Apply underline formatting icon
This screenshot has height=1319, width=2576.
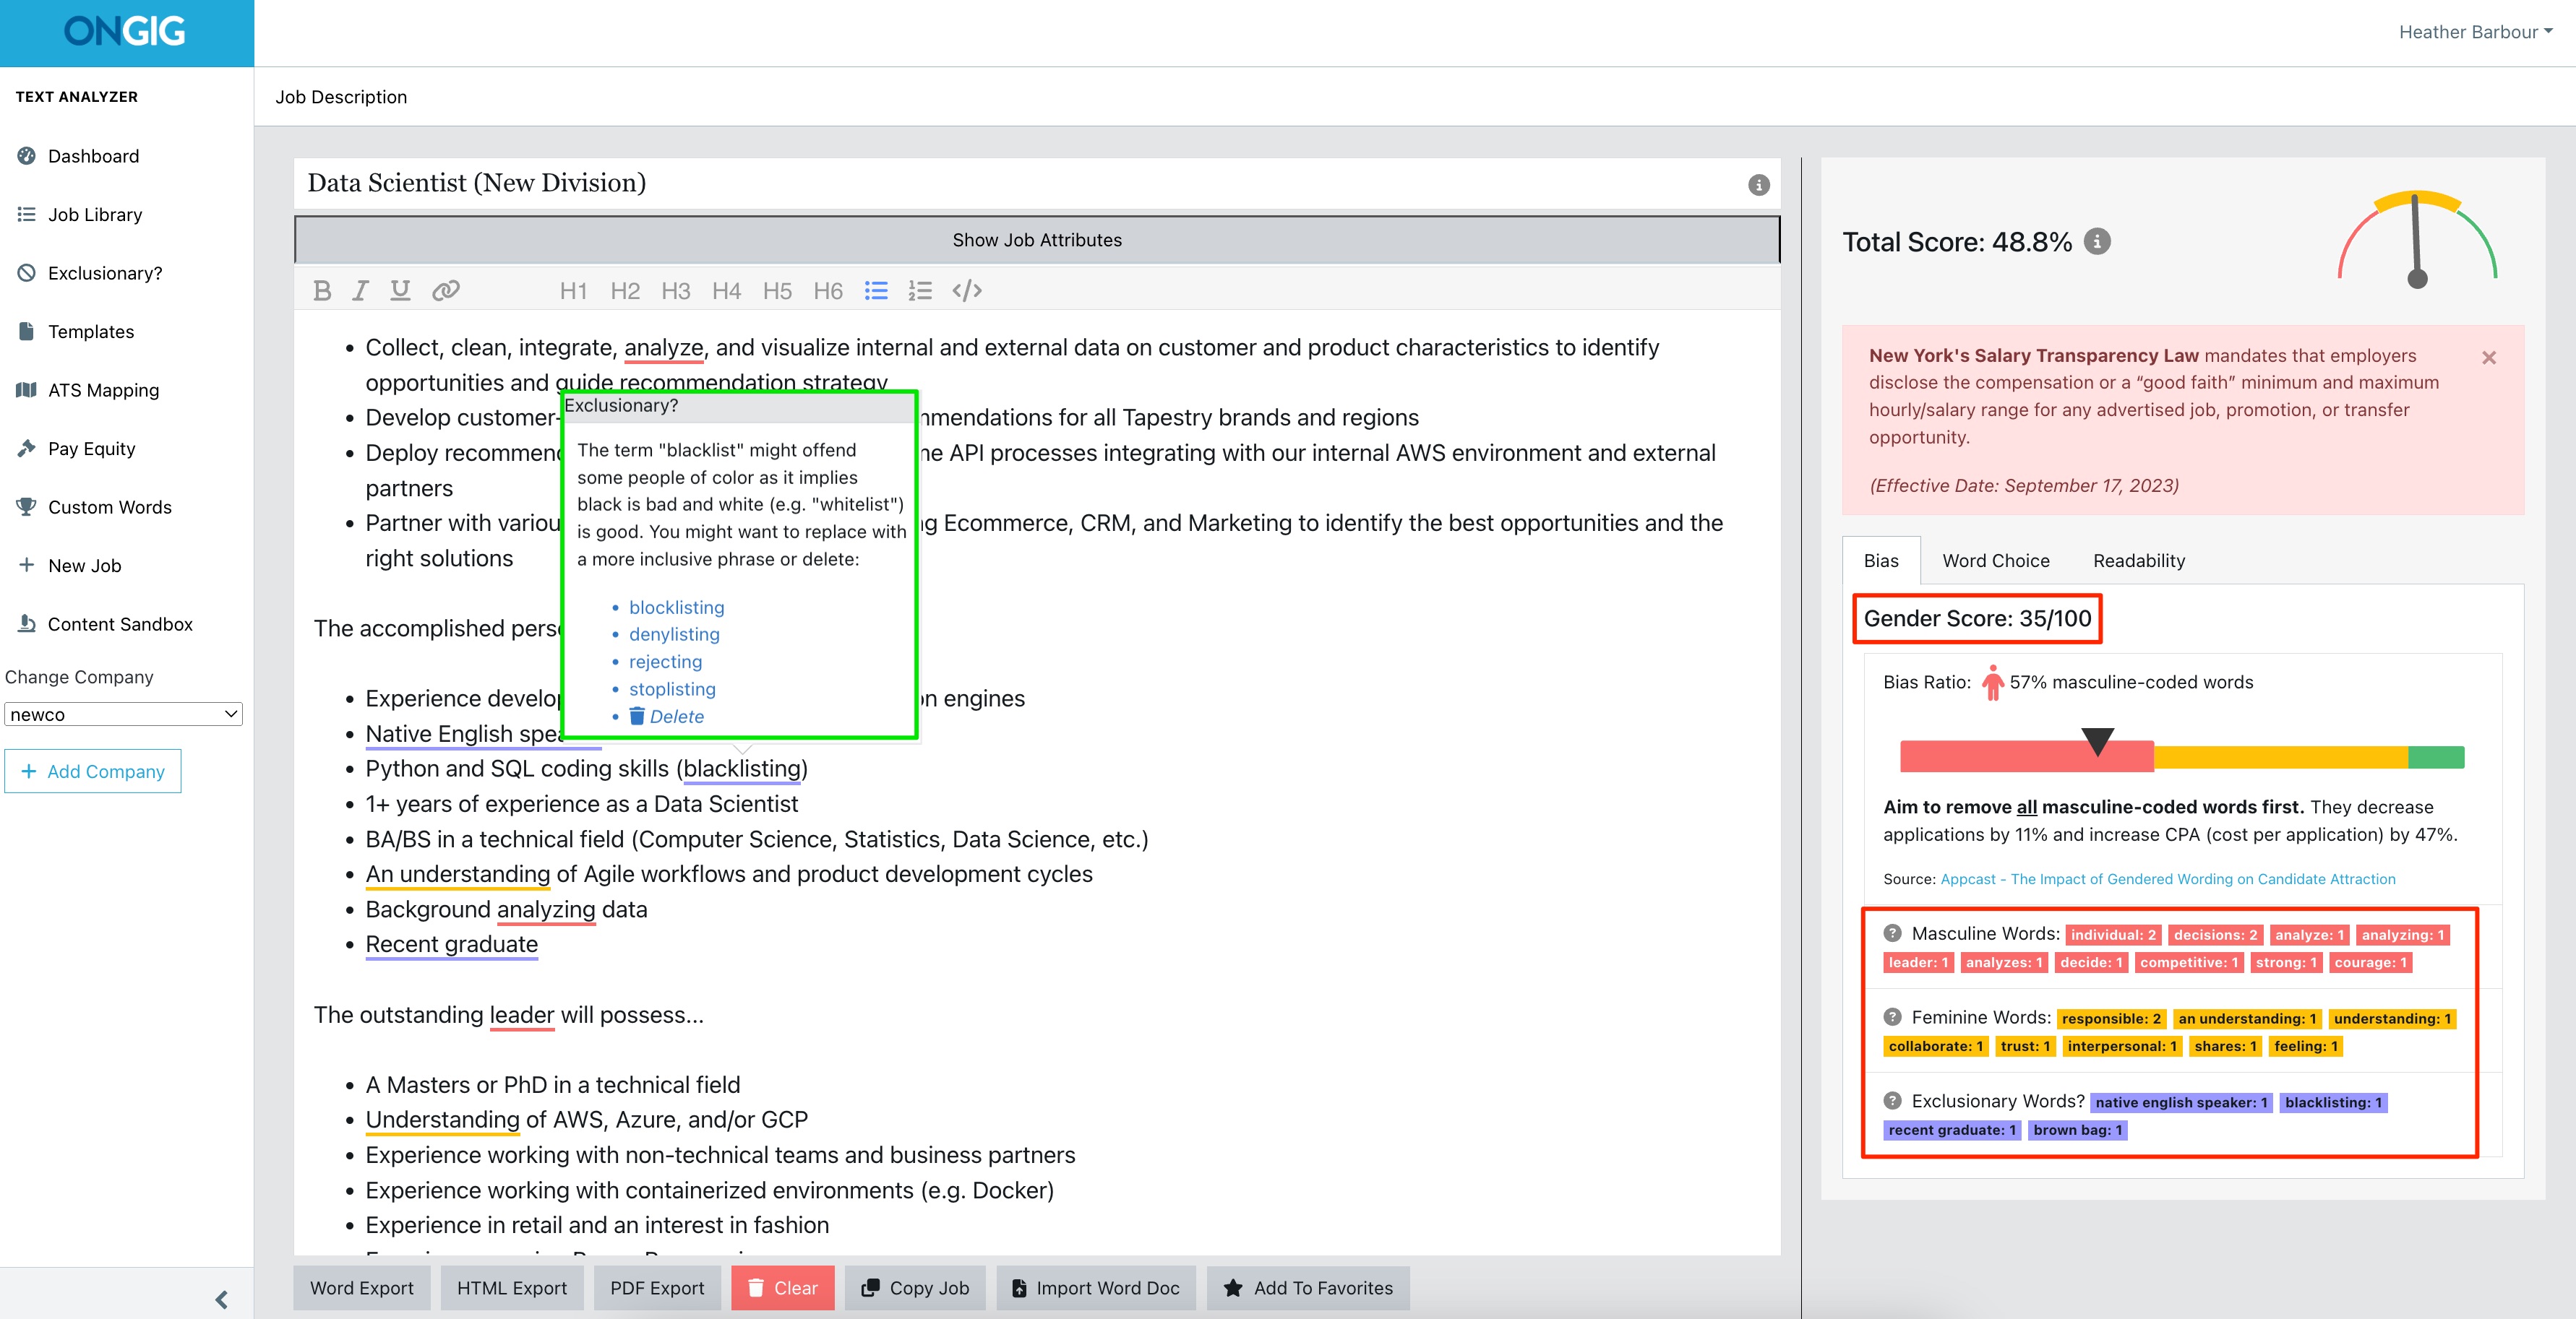point(400,291)
